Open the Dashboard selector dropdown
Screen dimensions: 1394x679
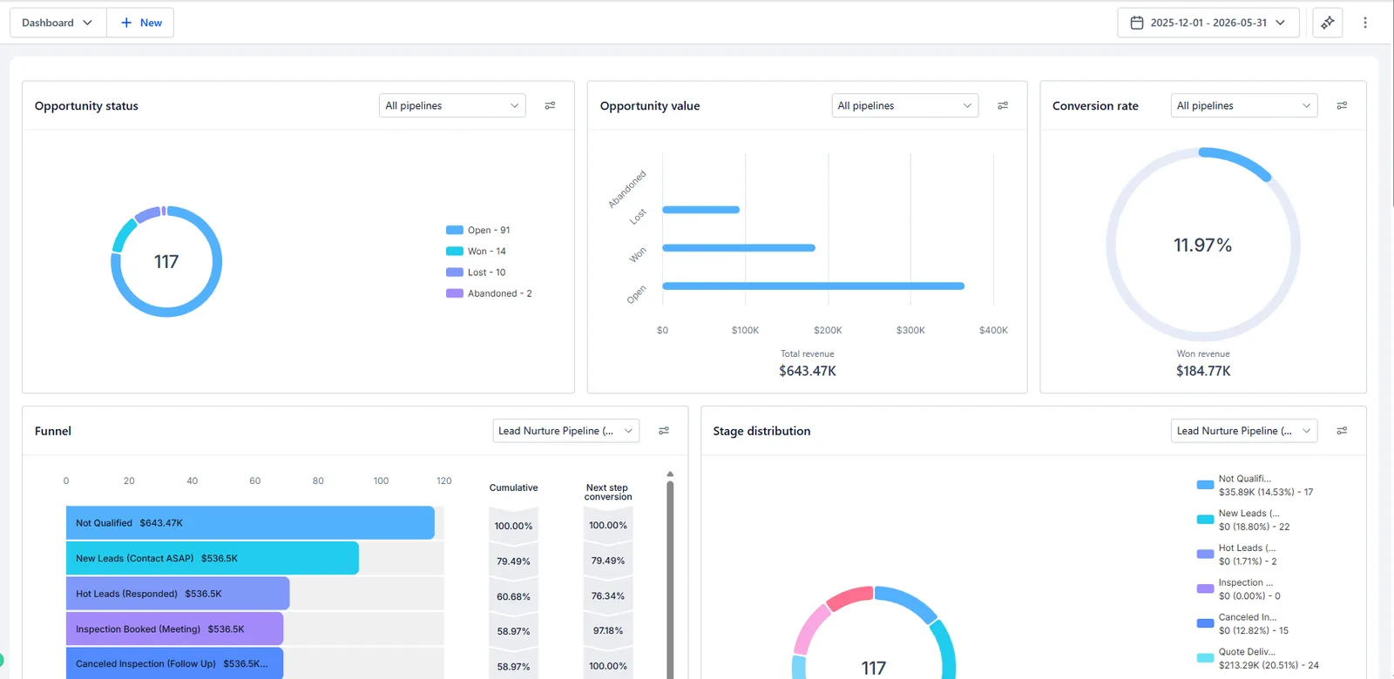tap(58, 23)
